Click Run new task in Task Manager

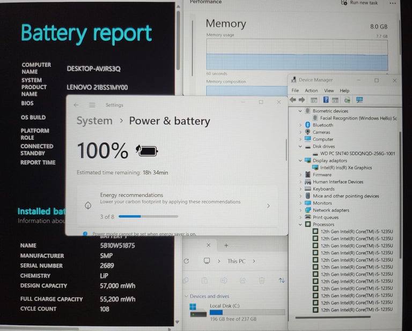[359, 3]
